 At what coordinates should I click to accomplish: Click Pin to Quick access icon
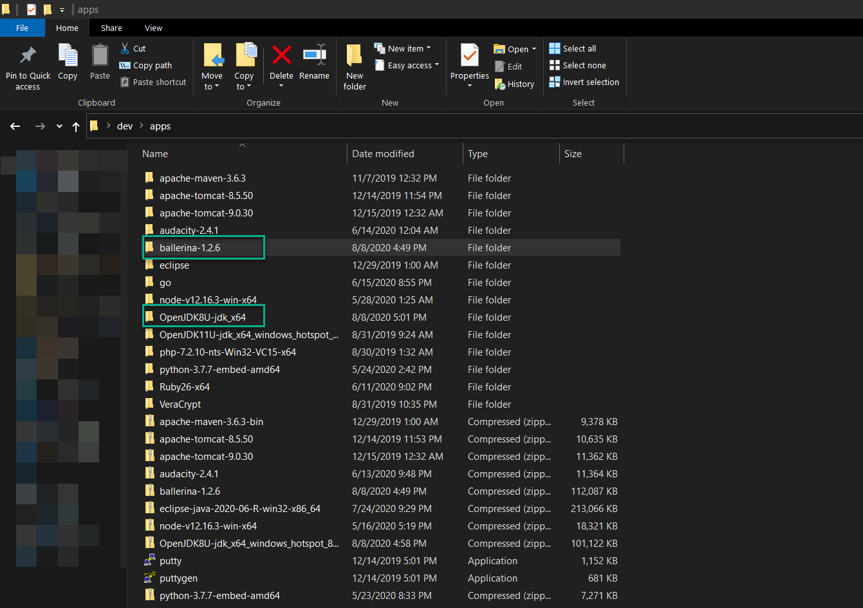(28, 55)
